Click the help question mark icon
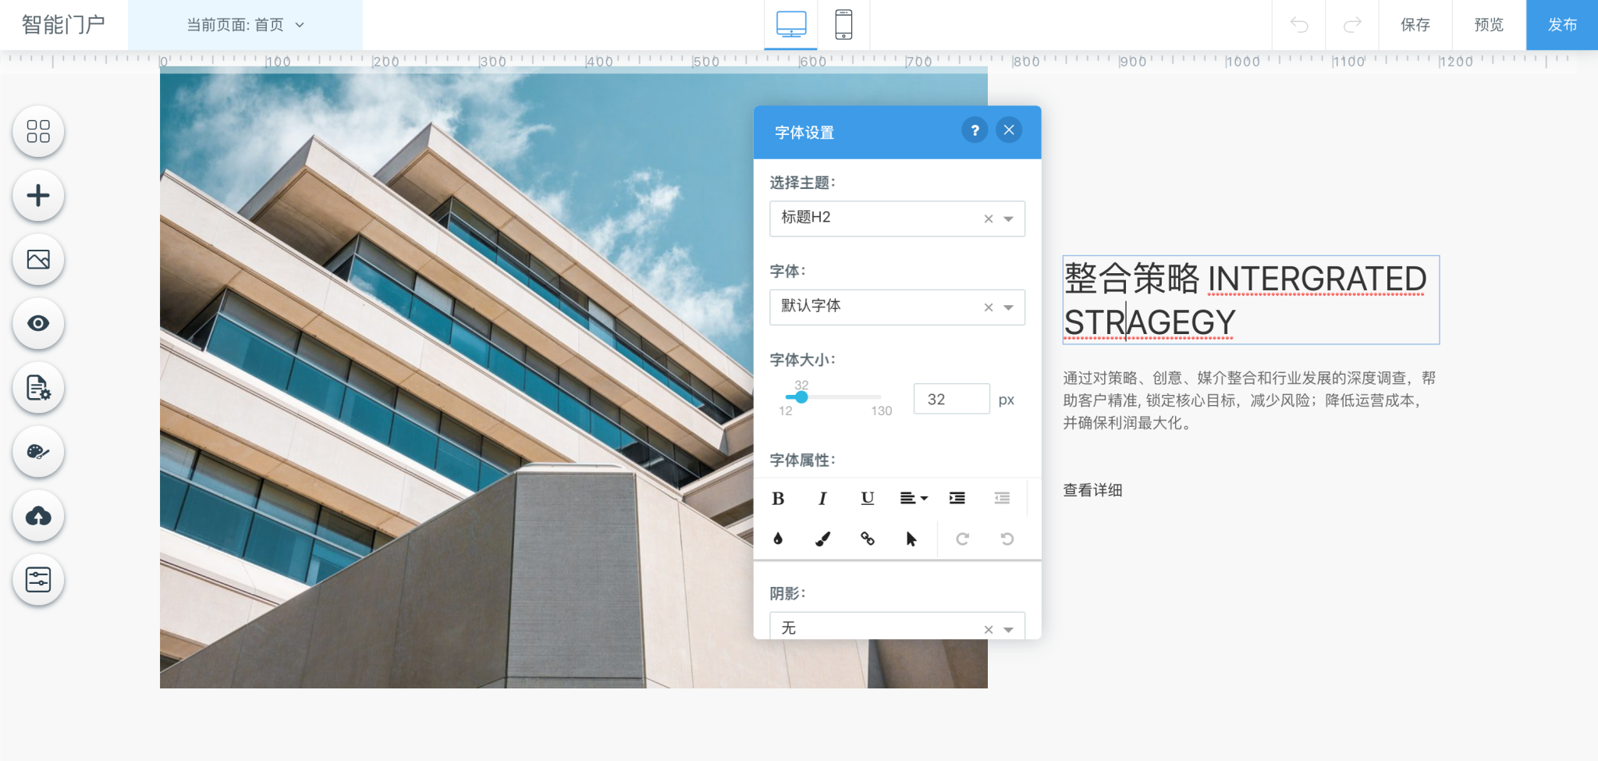Viewport: 1598px width, 761px height. coord(975,130)
